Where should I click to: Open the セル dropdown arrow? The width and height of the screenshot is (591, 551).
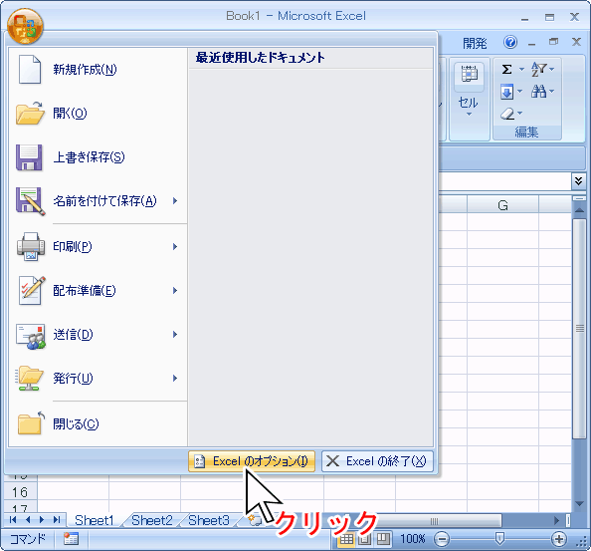tap(469, 115)
